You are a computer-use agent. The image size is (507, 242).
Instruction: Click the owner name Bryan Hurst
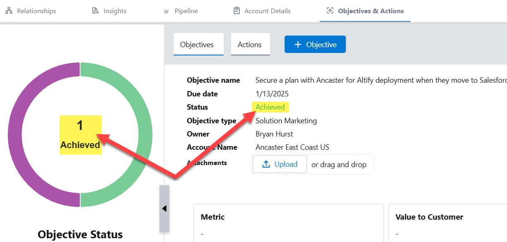[x=275, y=134]
